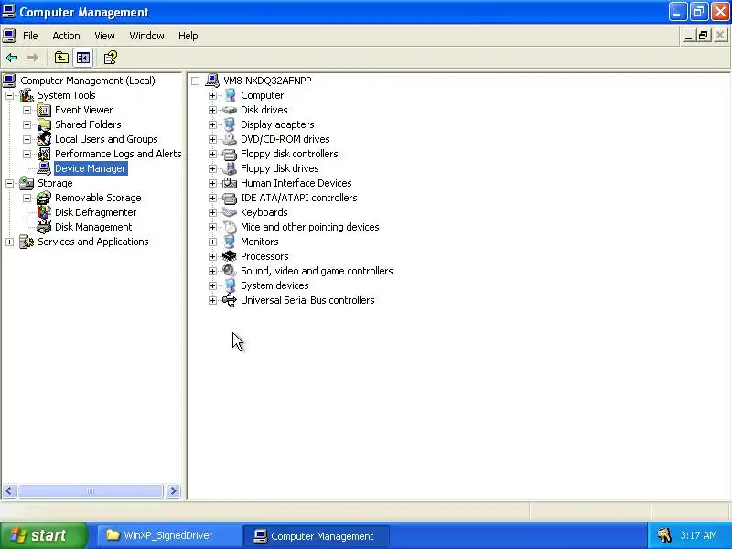The image size is (732, 549).
Task: Click the Local Users and Groups icon
Action: pos(44,139)
